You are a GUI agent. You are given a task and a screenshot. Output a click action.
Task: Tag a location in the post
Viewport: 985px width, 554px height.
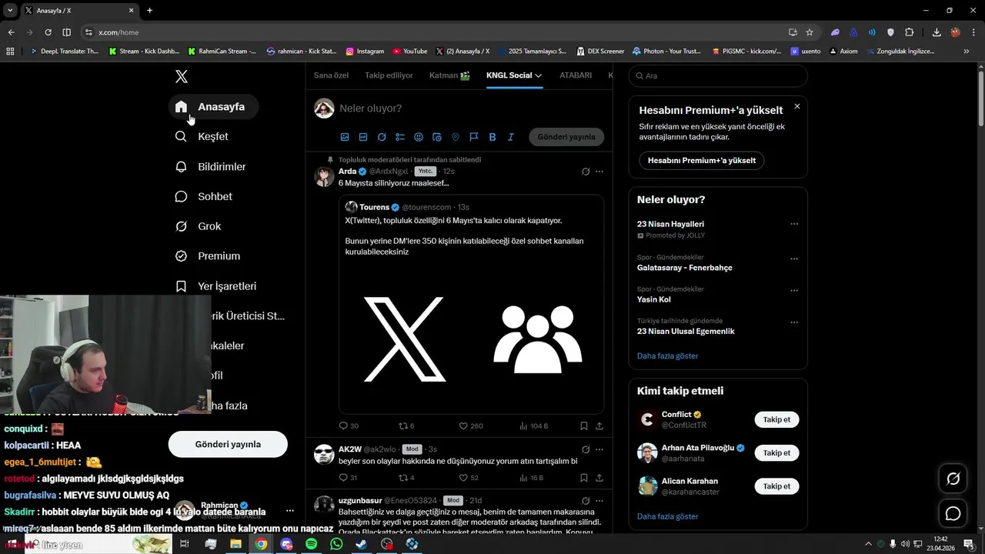[456, 137]
